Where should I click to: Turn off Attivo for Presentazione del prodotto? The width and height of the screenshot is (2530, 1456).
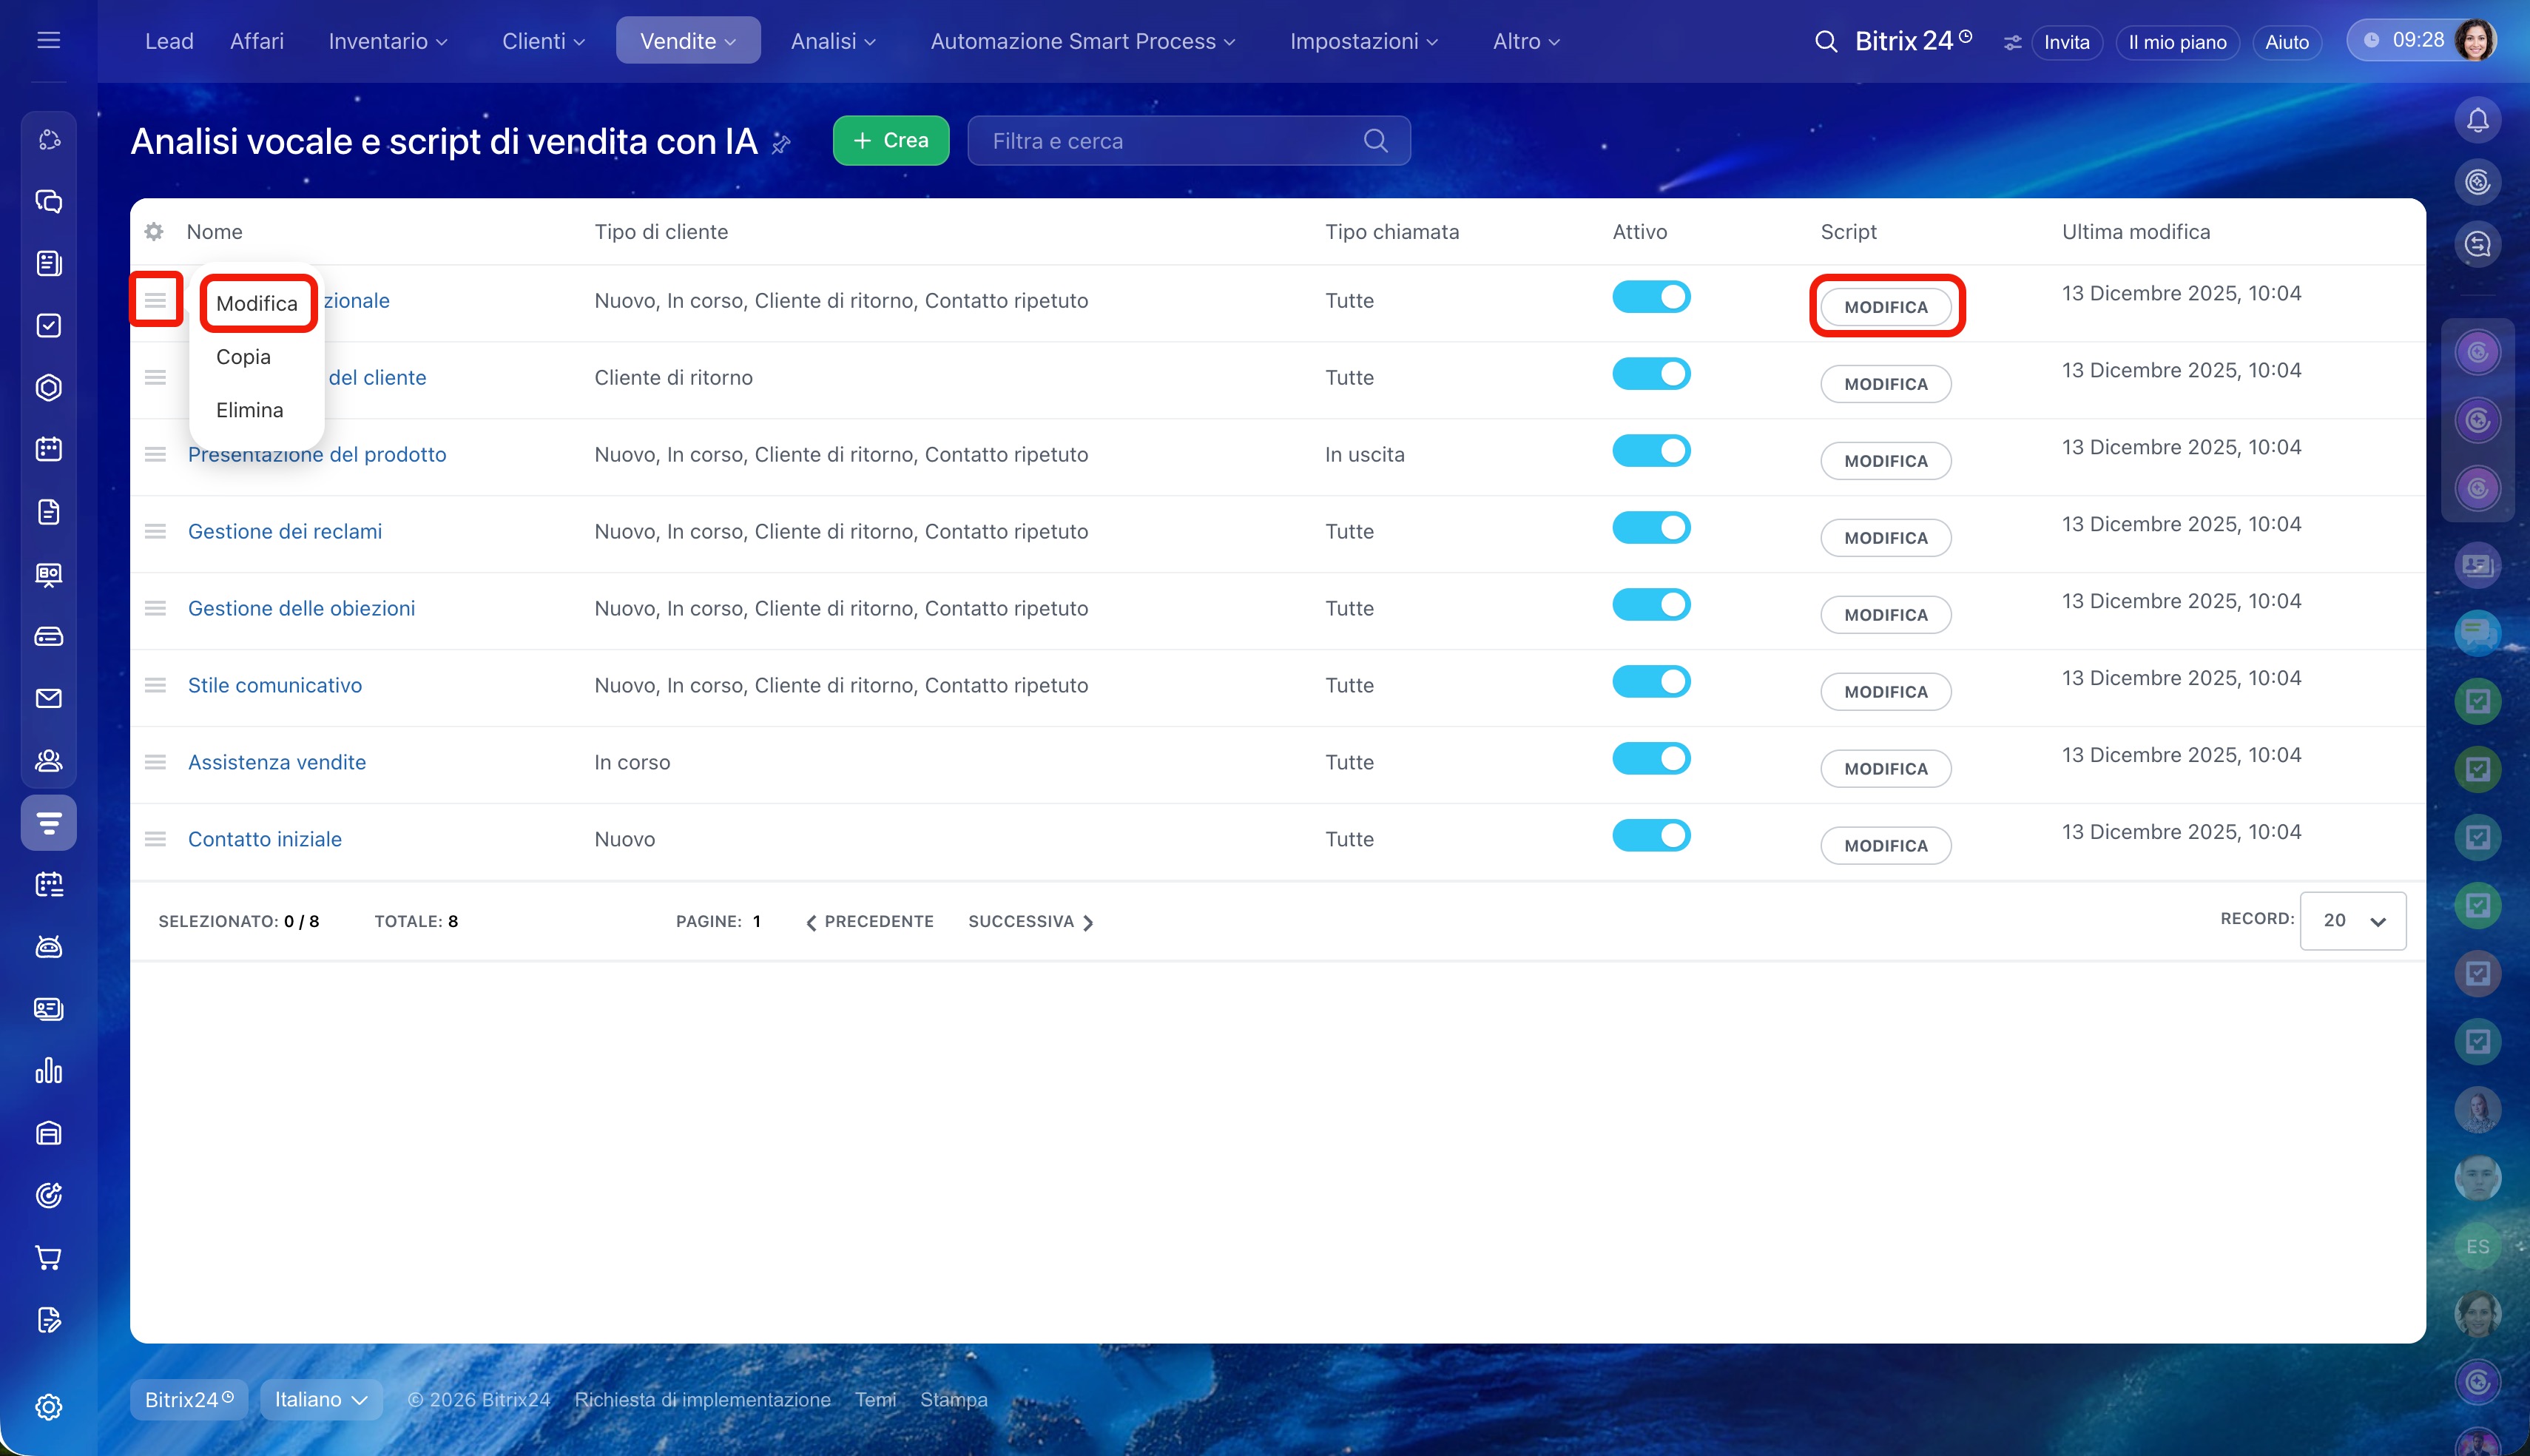coord(1650,451)
